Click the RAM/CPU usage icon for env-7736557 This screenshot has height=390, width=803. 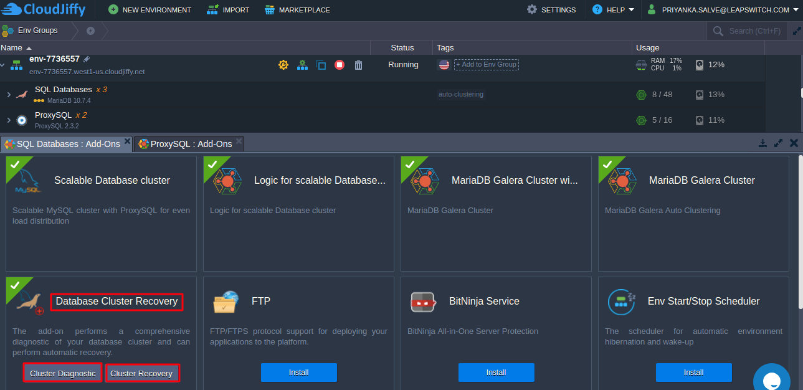[642, 65]
